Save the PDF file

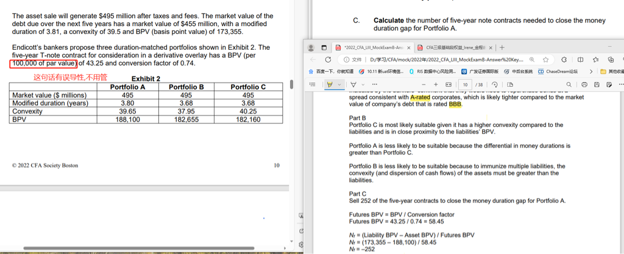click(x=597, y=84)
